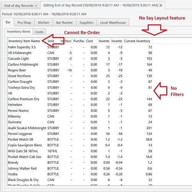This screenshot has height=192, width=192.
Task: Select the Kilkenny row
Action: pos(80,116)
